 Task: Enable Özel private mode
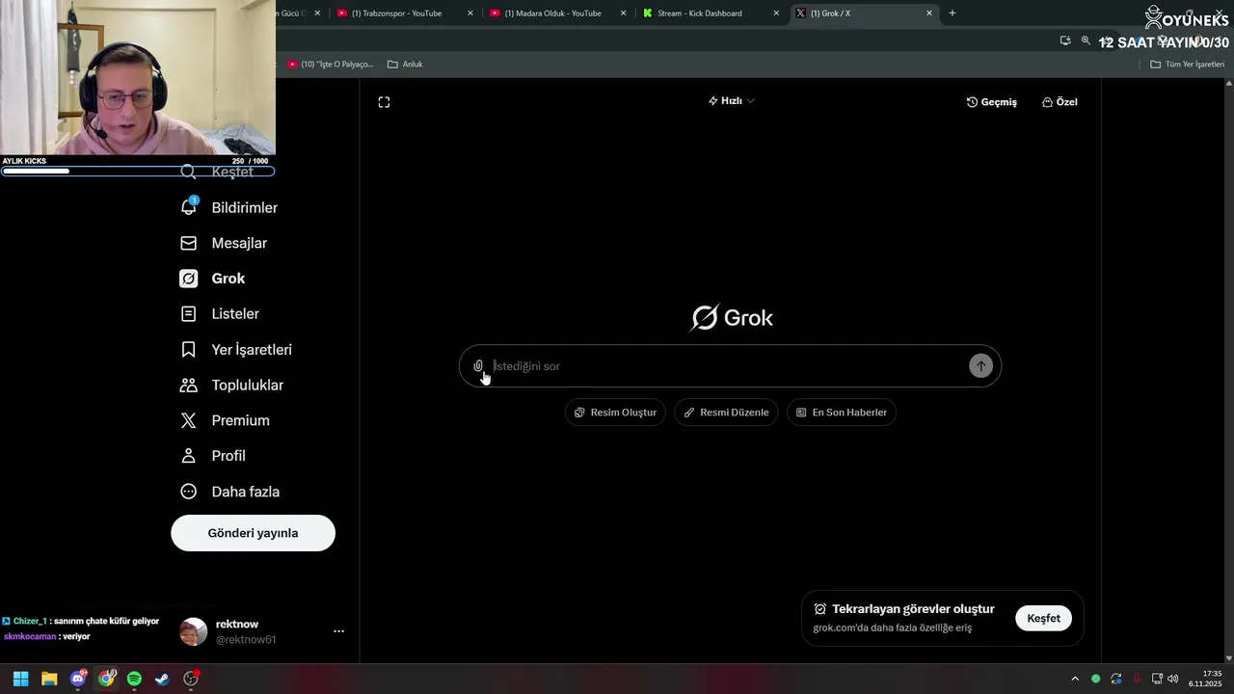pyautogui.click(x=1060, y=102)
